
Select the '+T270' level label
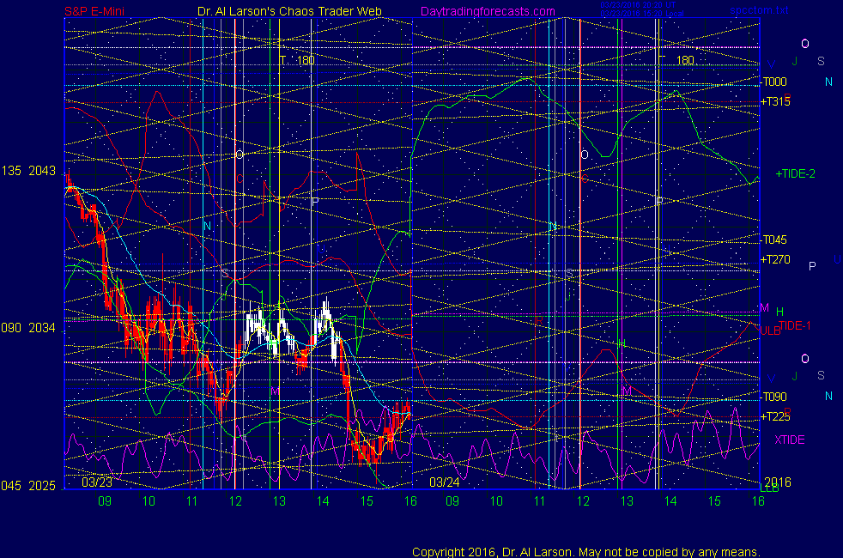(x=775, y=259)
